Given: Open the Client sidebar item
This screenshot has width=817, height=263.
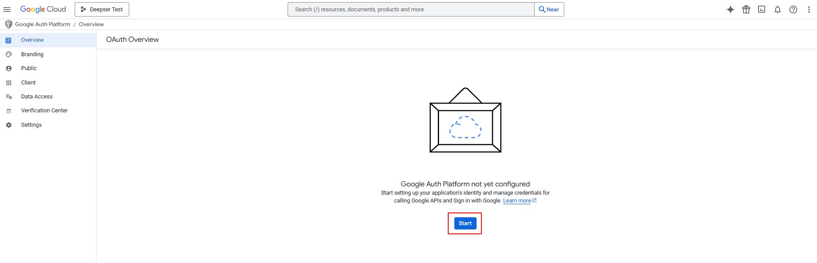Looking at the screenshot, I should 48,83.
